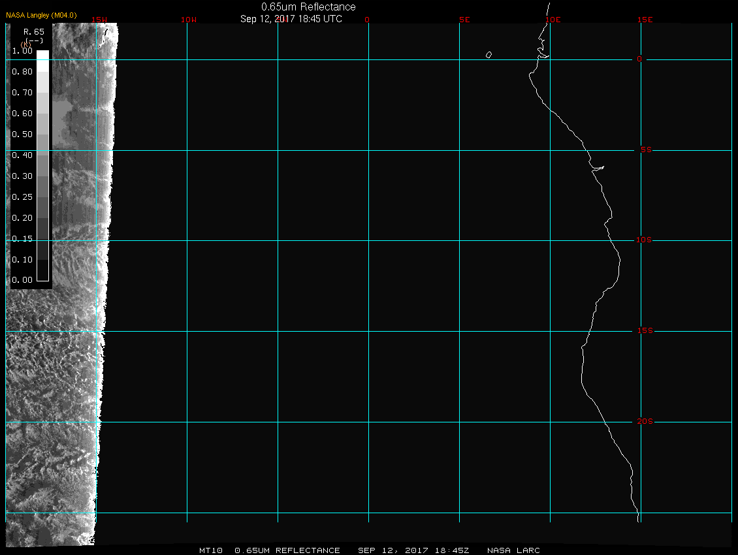This screenshot has height=555, width=738.
Task: Click the small island outline near the equator
Action: pyautogui.click(x=489, y=55)
